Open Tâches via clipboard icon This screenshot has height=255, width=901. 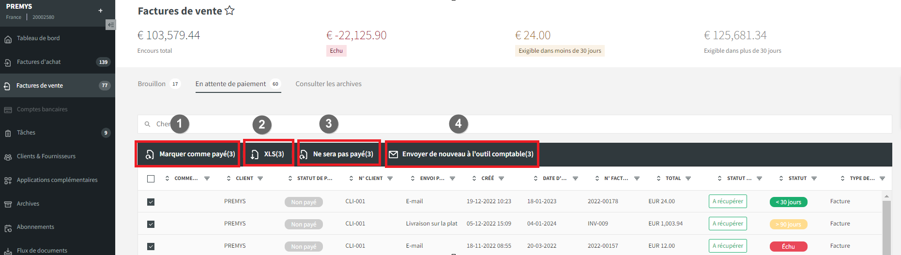coord(8,133)
